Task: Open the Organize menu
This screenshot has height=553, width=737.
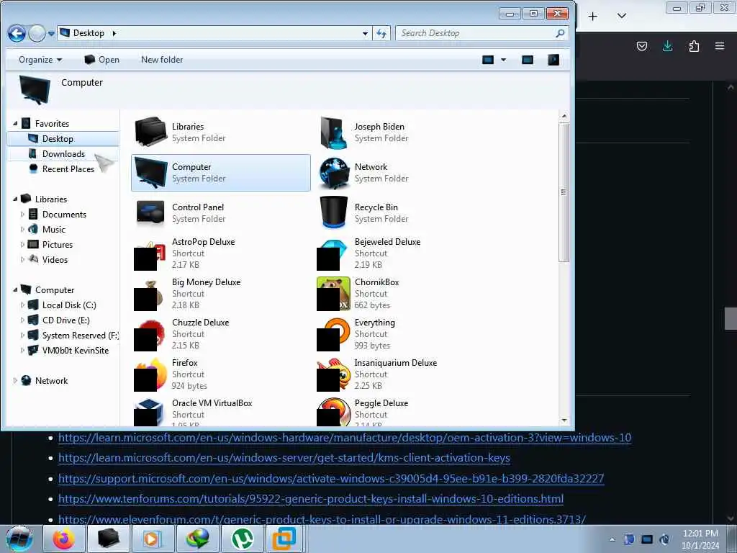Action: (40, 60)
